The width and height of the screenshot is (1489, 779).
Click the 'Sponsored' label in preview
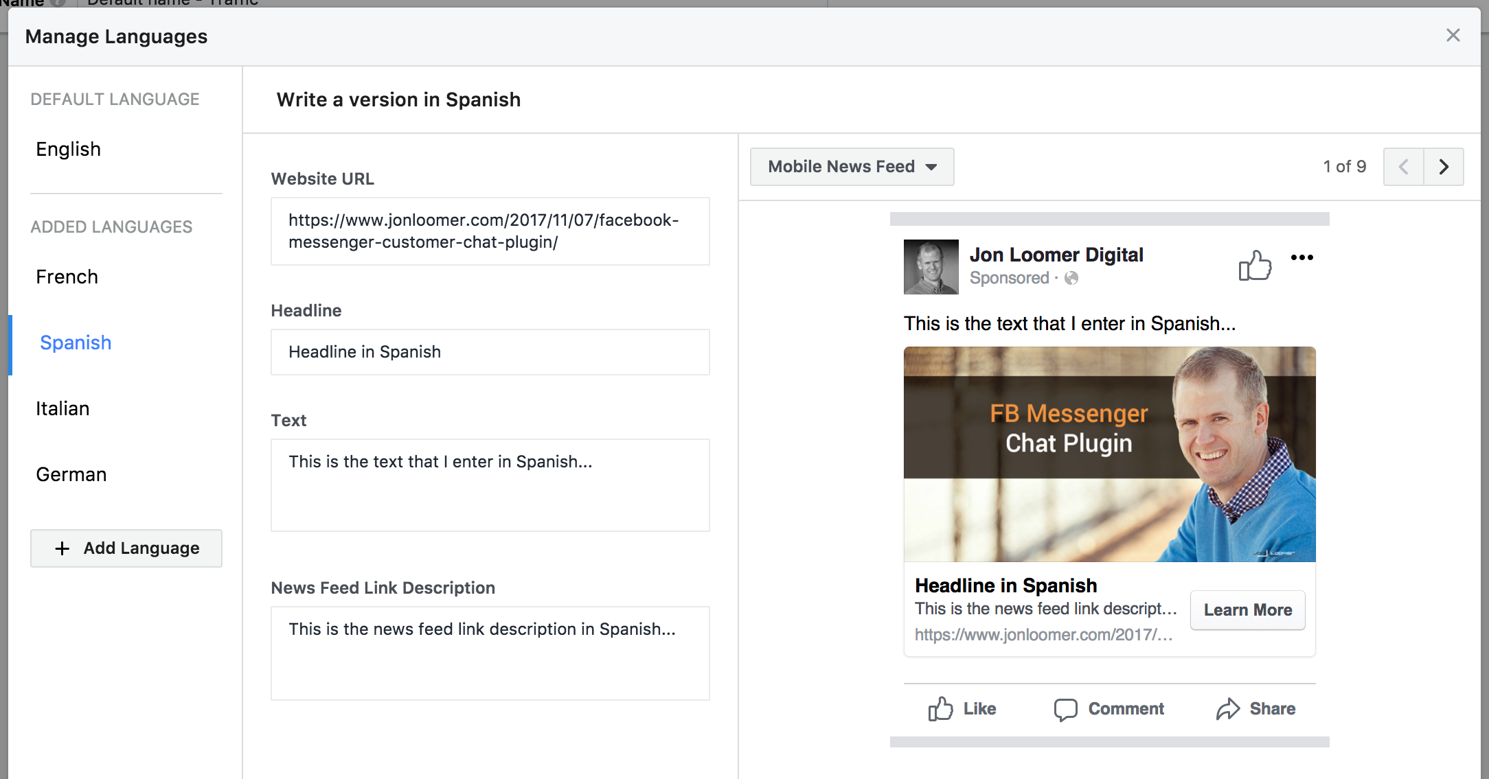pyautogui.click(x=1009, y=278)
